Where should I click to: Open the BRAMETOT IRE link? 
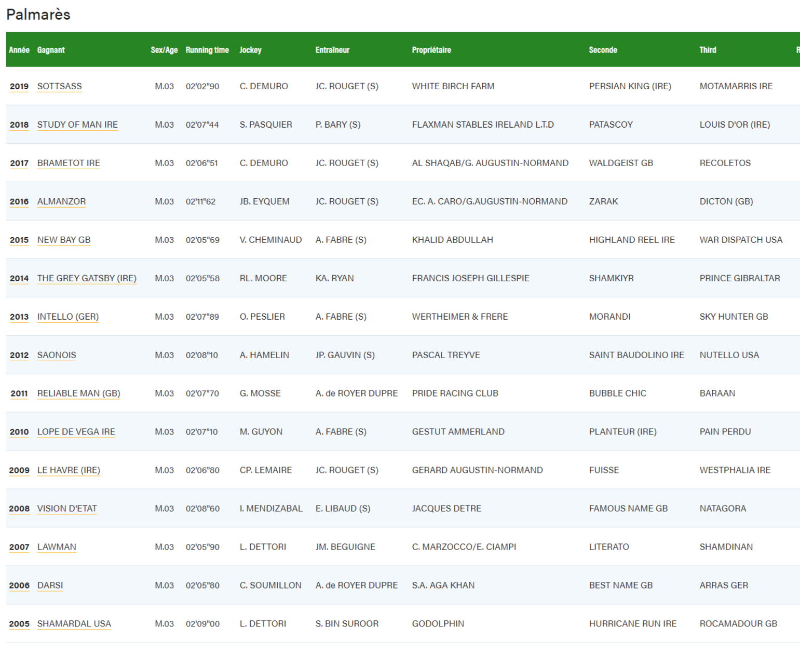(69, 163)
